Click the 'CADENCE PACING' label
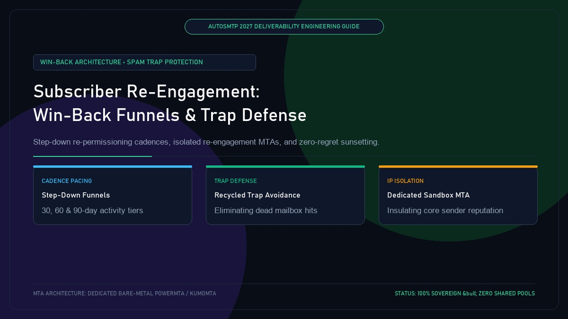Screen dimensions: 568x319 coord(67,181)
